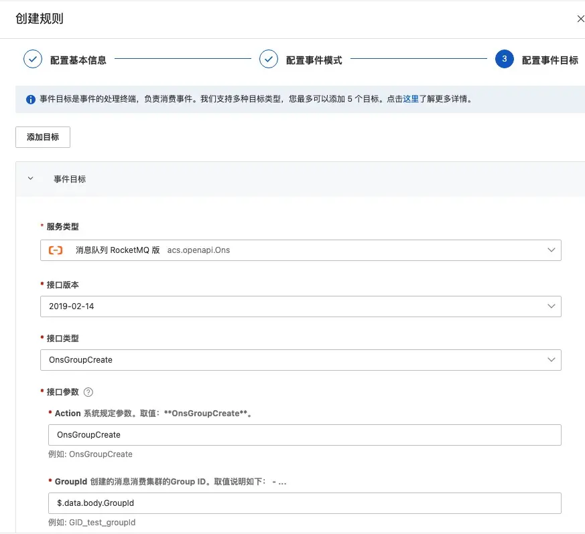Click the 接口版本 dropdown arrow
Viewport: 585px width, 534px height.
click(551, 306)
